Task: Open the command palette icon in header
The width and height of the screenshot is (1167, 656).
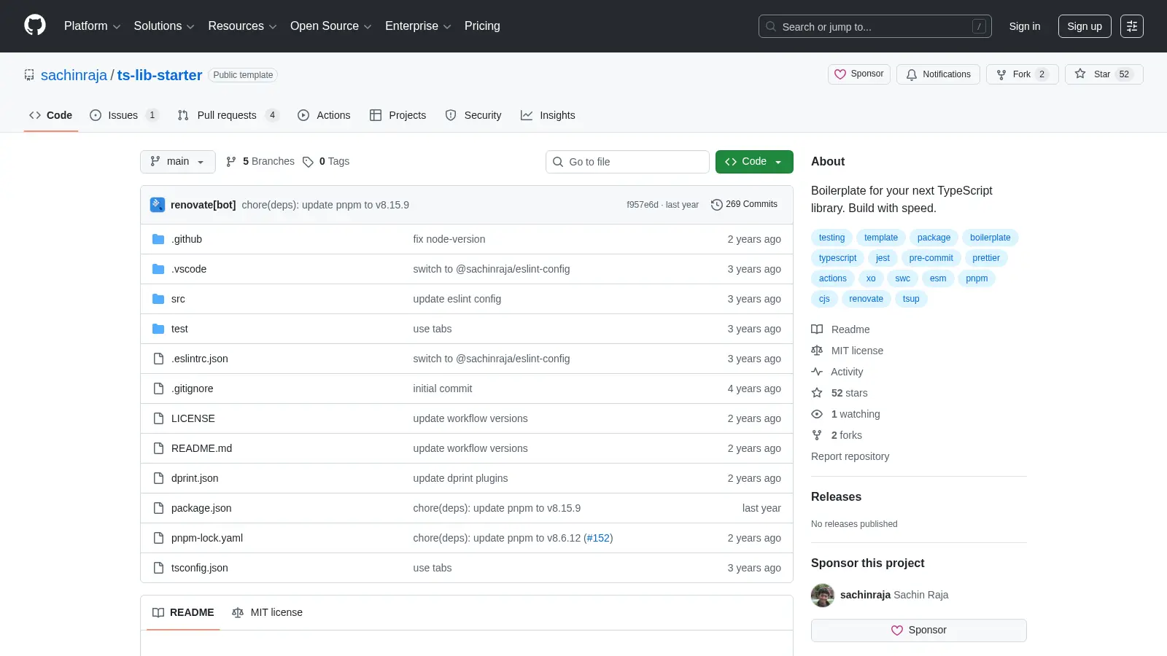Action: tap(1132, 26)
